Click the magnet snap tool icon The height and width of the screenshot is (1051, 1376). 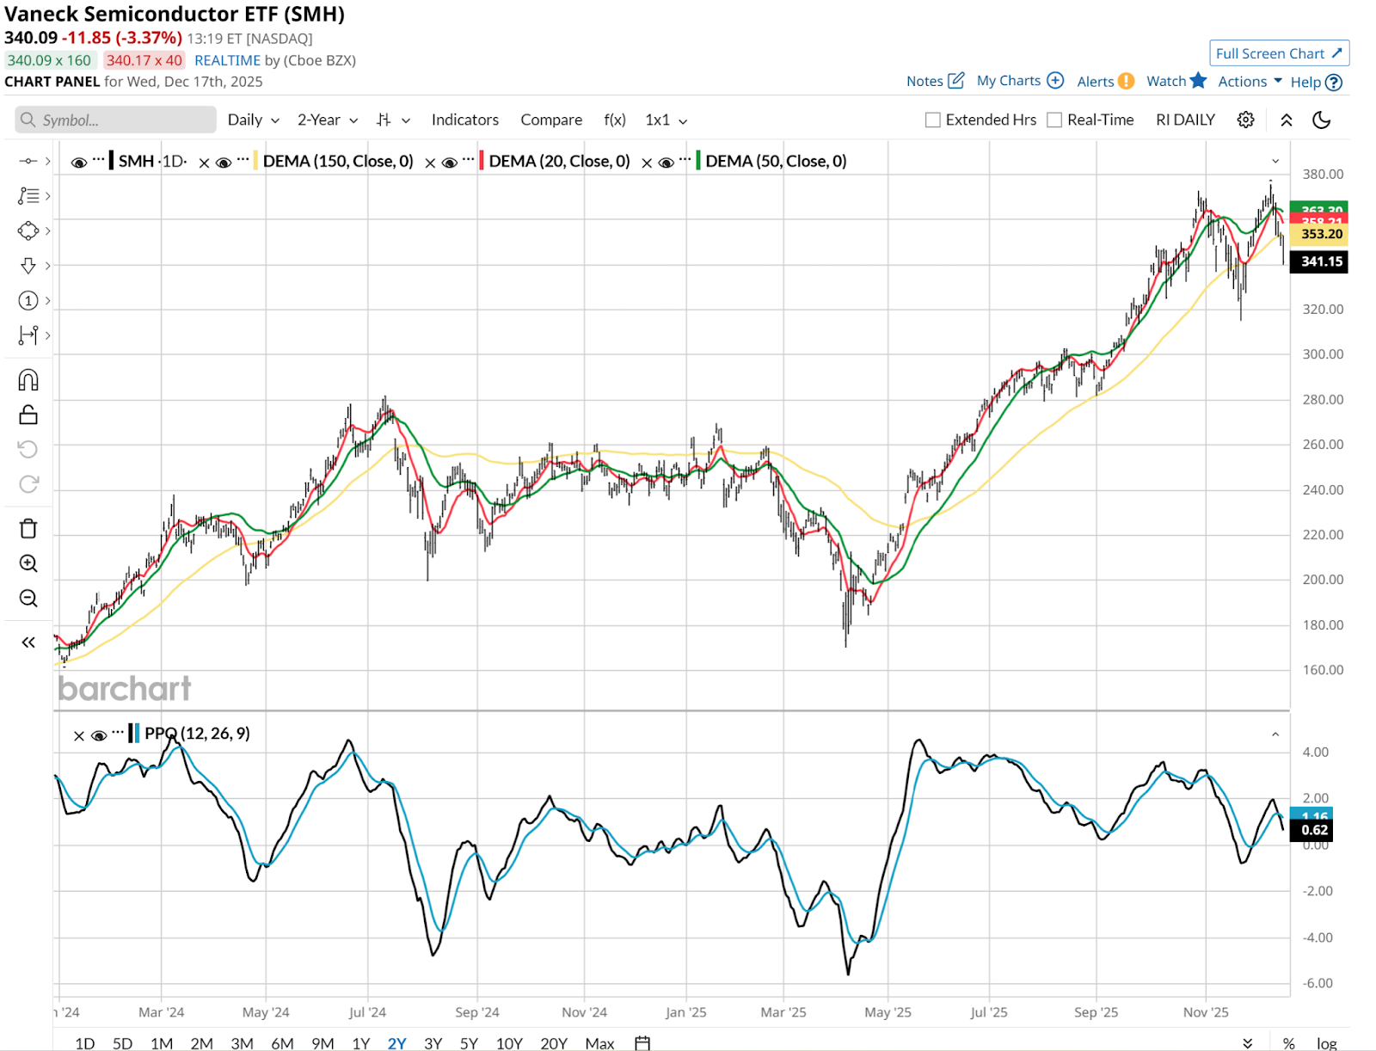pyautogui.click(x=28, y=380)
